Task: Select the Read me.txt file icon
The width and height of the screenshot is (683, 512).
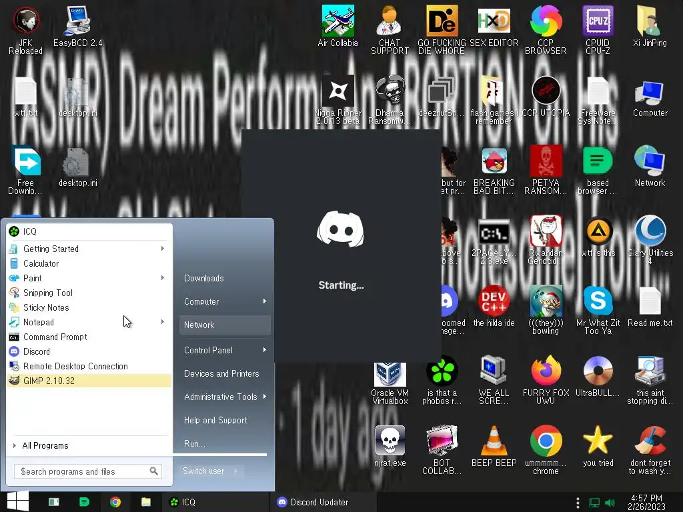Action: pyautogui.click(x=650, y=307)
